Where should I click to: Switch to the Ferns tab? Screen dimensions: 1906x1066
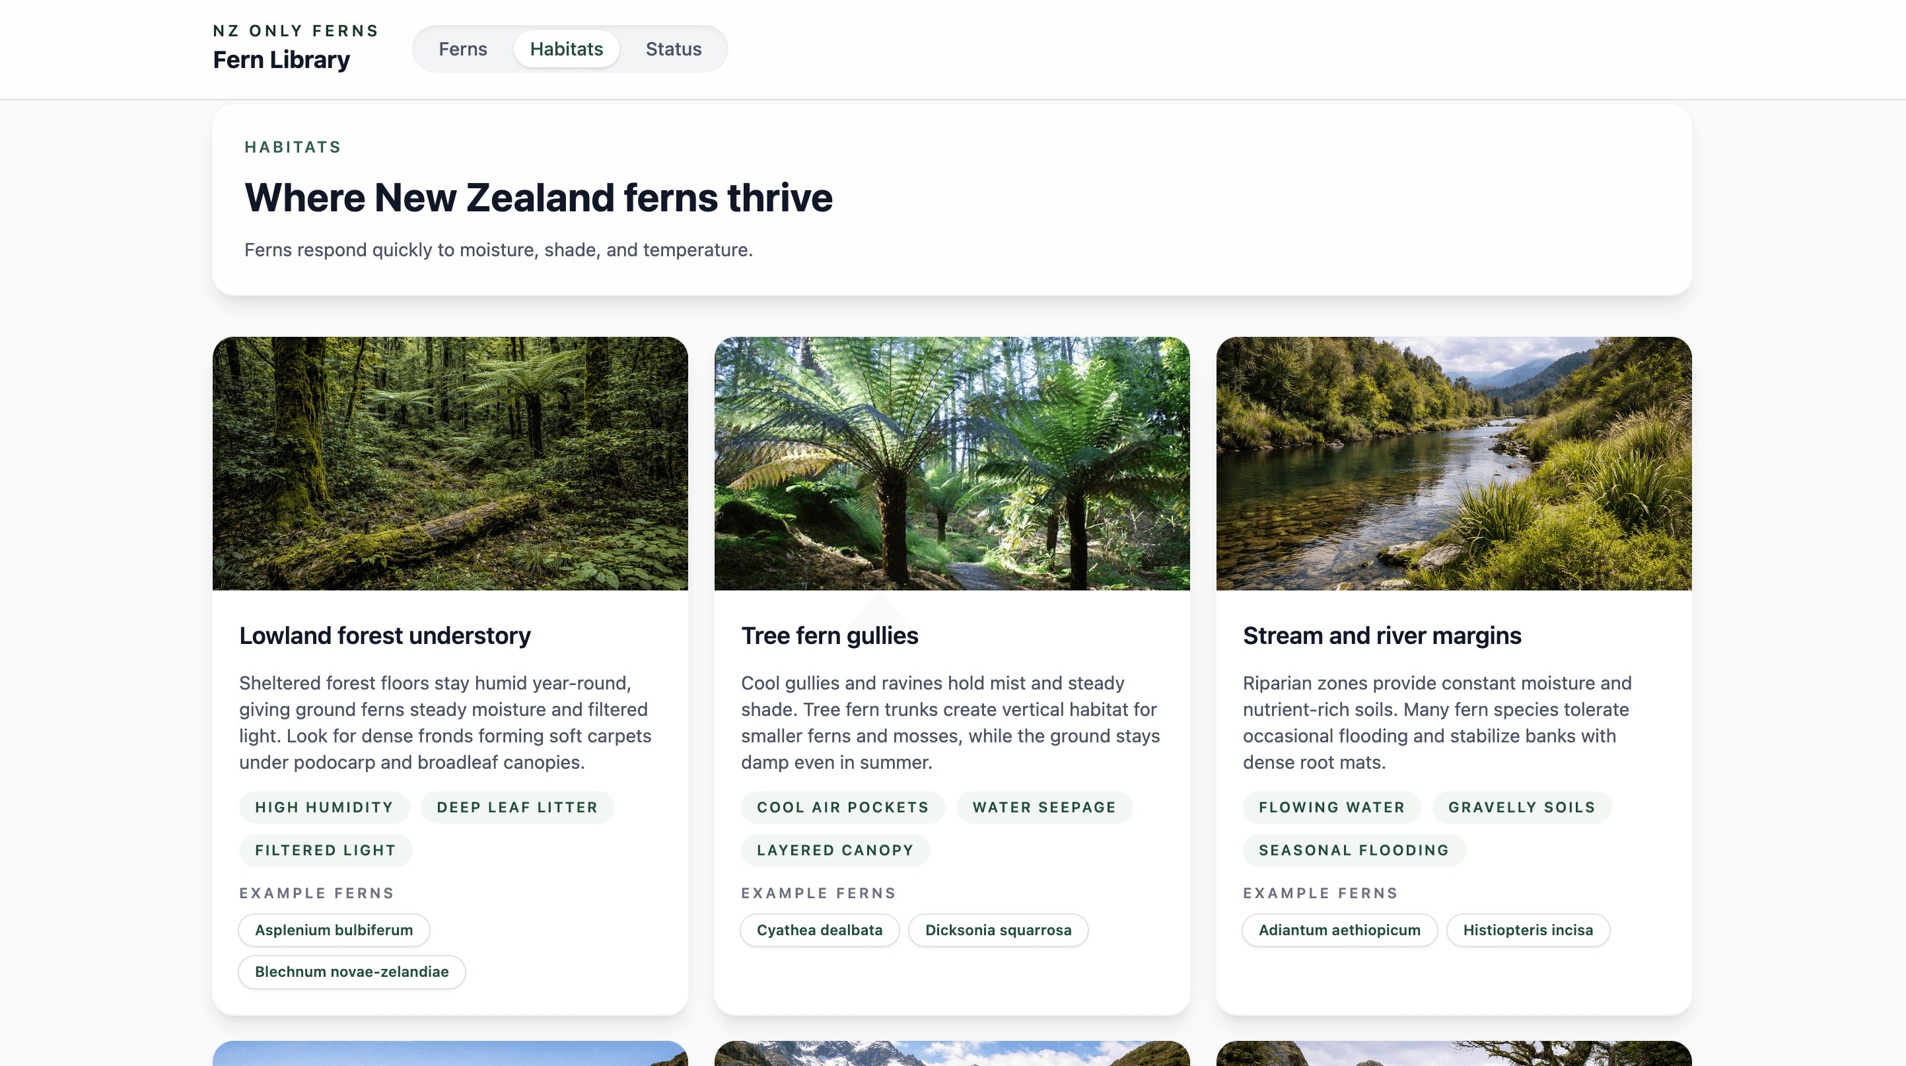coord(463,49)
